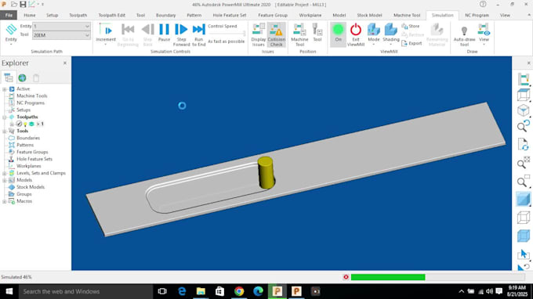Open Chrome from the taskbar

coord(239,291)
